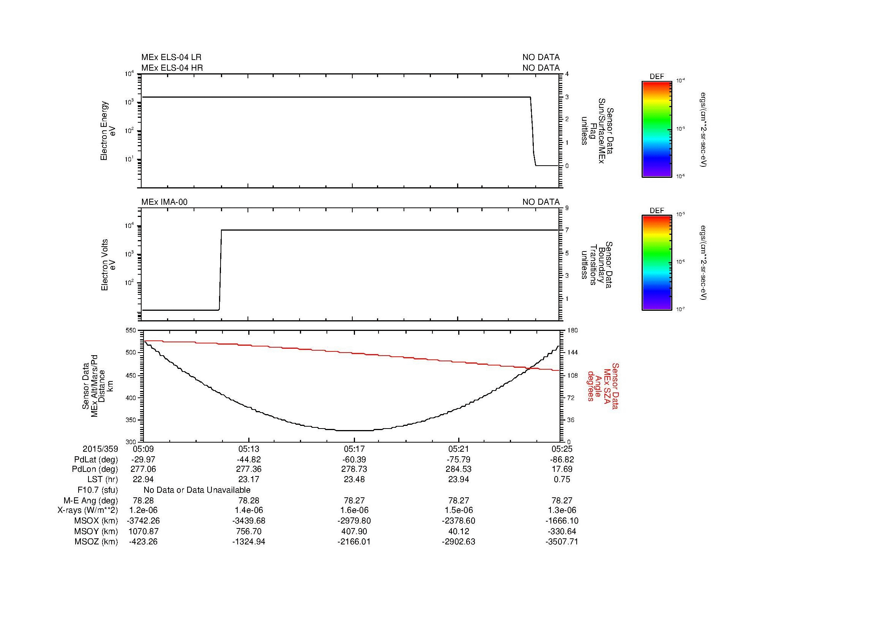Image resolution: width=888 pixels, height=628 pixels.
Task: Click the 05:13 time tick label
Action: (249, 449)
